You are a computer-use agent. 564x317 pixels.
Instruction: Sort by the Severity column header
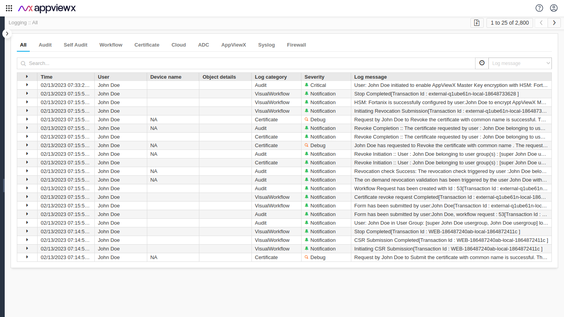click(326, 77)
